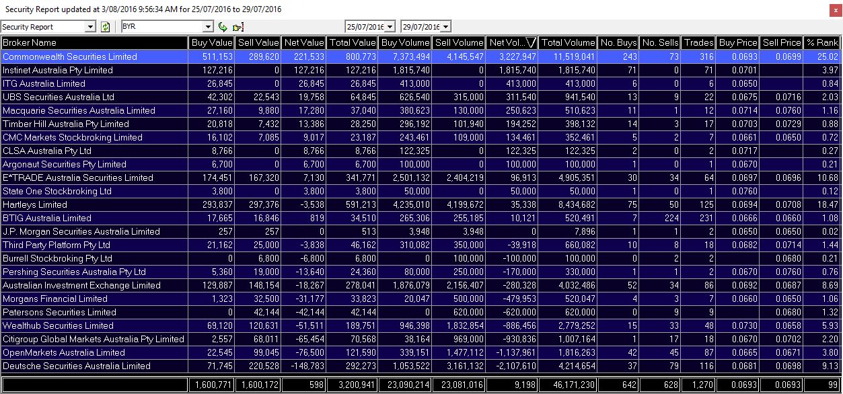This screenshot has height=394, width=843.
Task: Select CMC Markets Stockbroking Limited row
Action: coord(420,137)
